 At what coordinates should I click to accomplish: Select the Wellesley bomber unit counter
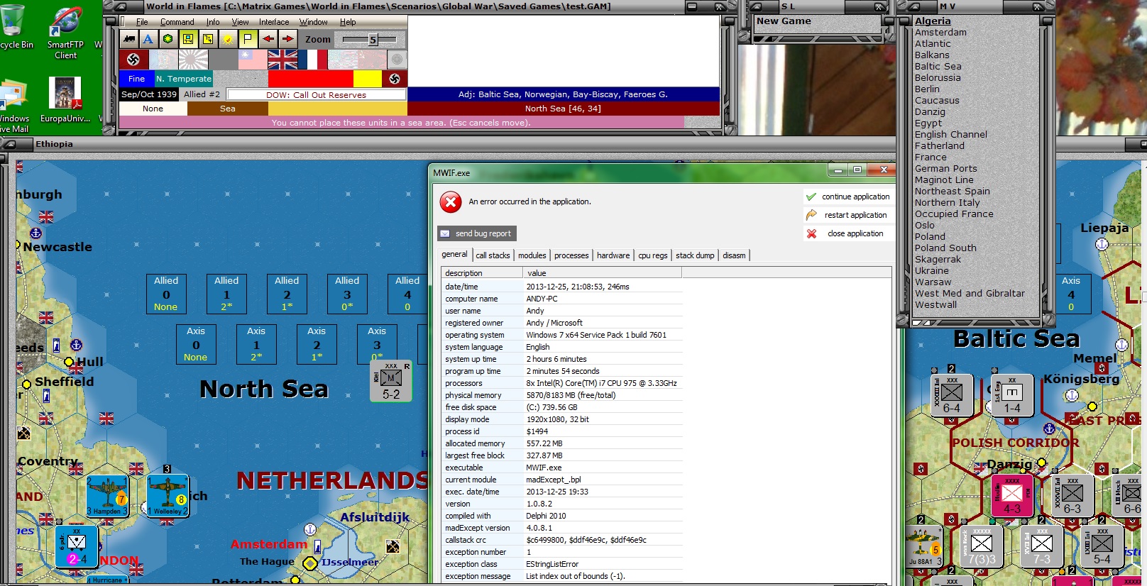click(x=168, y=496)
